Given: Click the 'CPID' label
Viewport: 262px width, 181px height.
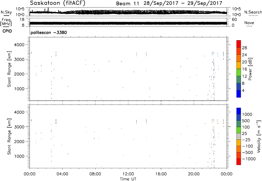Looking at the screenshot, I should click(7, 31).
